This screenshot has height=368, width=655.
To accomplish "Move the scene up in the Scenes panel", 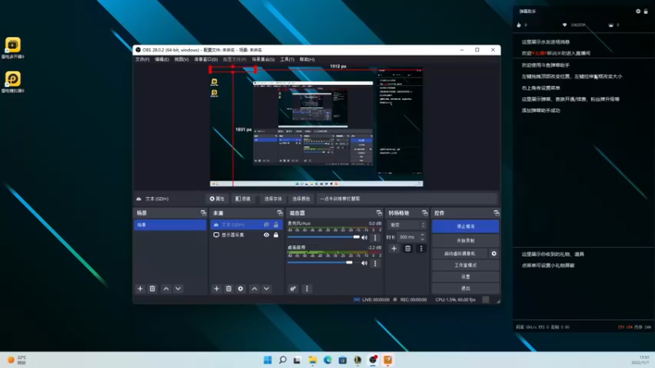I will [x=166, y=289].
